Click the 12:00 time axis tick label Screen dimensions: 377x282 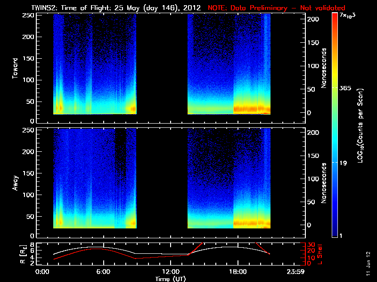[170, 272]
